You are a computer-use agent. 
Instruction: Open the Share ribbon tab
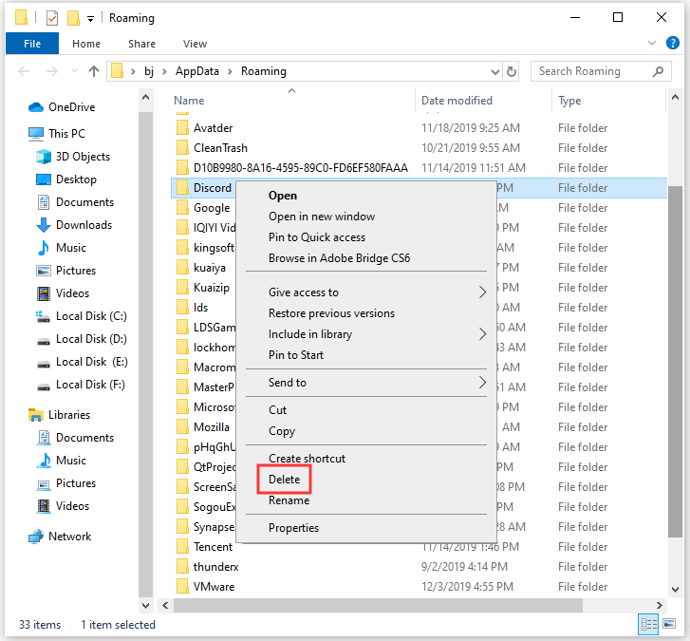141,44
